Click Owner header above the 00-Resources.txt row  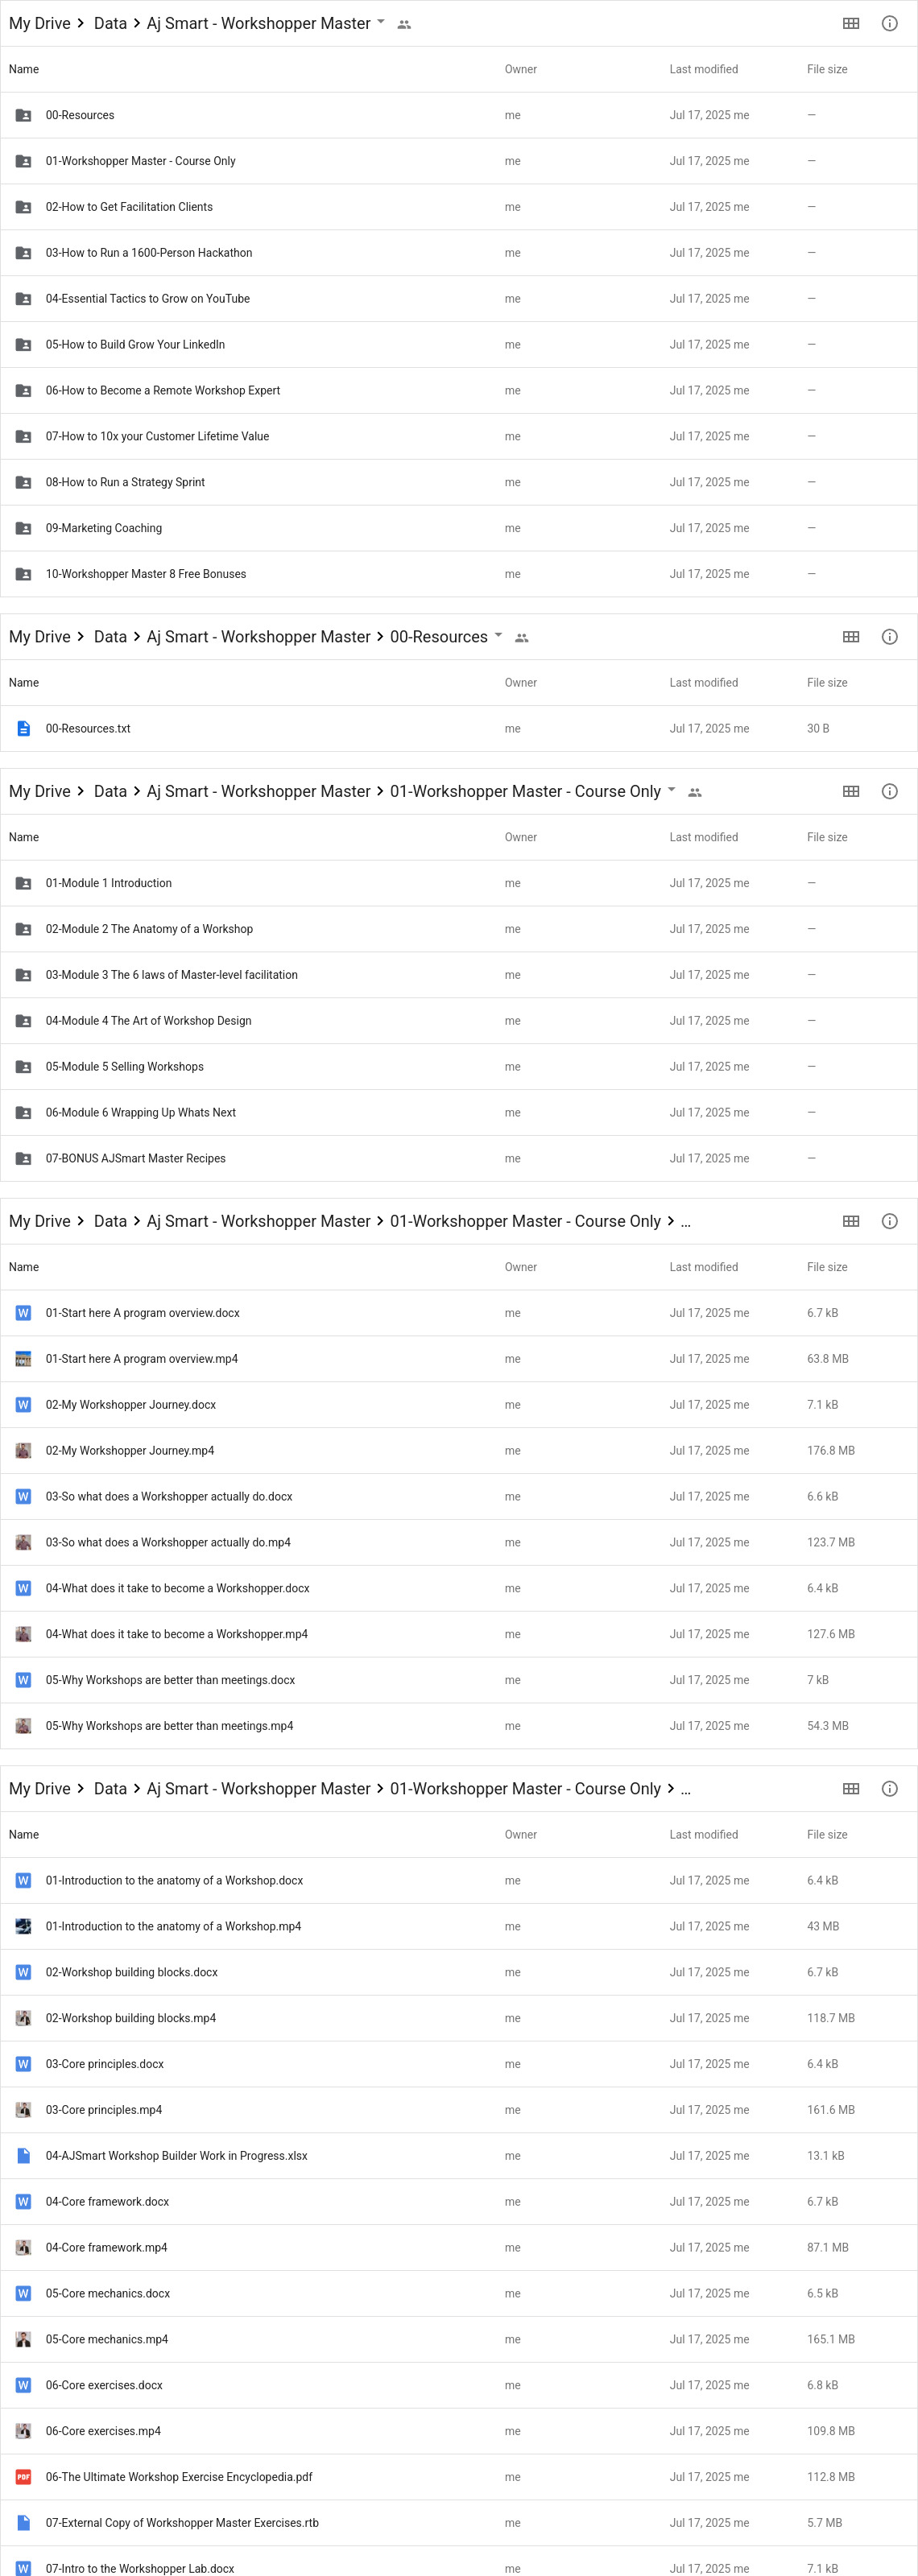[x=521, y=683]
